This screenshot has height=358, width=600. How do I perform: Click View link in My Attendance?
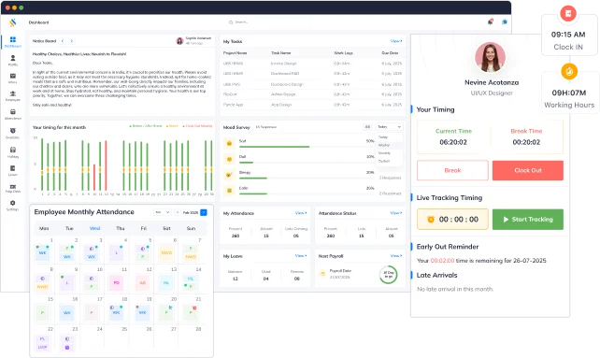301,213
